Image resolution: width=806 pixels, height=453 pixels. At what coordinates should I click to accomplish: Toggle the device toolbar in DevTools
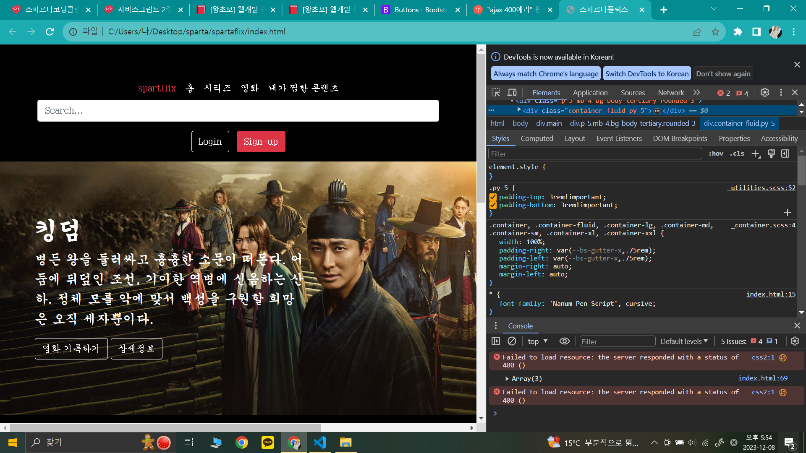[x=512, y=92]
